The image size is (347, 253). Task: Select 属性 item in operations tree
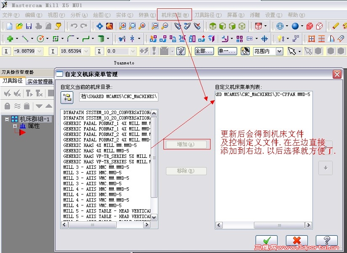click(x=34, y=126)
